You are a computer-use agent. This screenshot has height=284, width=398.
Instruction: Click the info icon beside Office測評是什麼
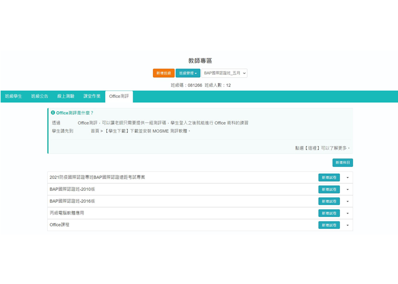pos(53,113)
